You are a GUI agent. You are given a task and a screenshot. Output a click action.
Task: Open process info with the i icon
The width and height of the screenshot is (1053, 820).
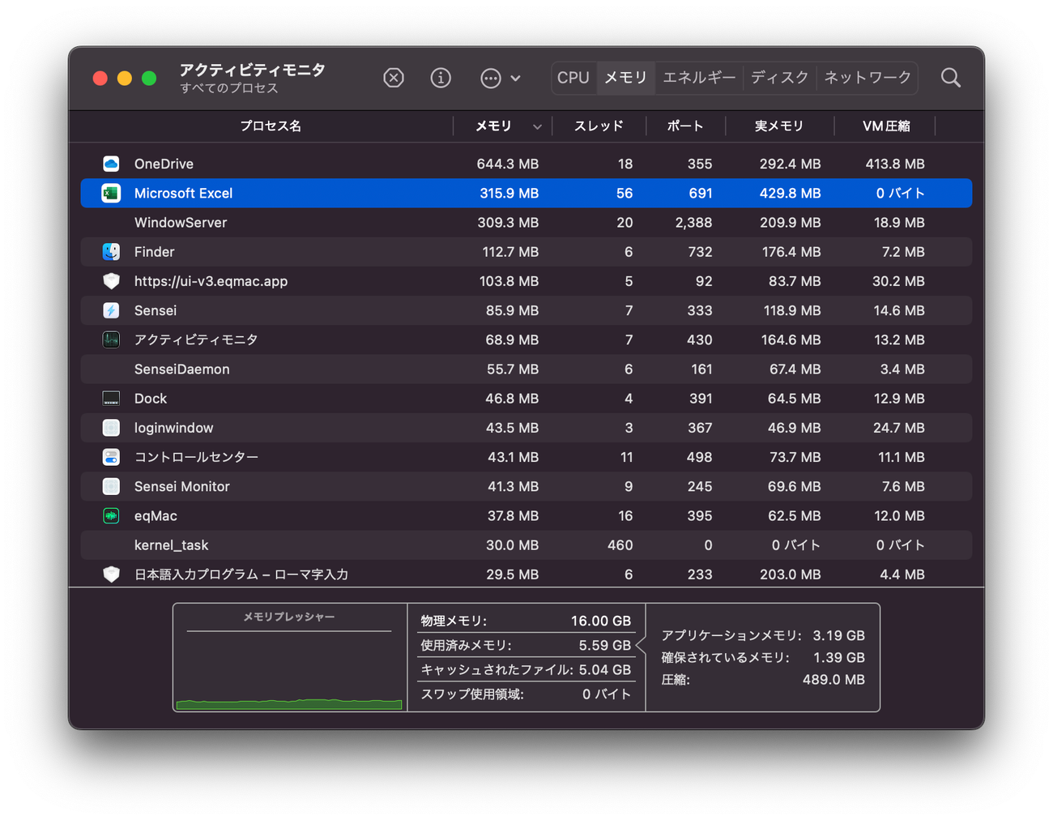(x=441, y=78)
